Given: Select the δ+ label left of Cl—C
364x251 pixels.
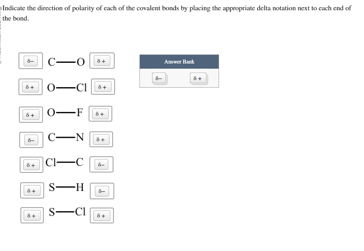Looking at the screenshot, I should [32, 164].
